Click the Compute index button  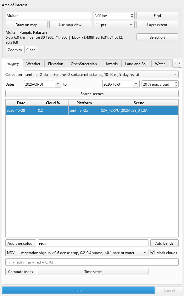[21, 272]
